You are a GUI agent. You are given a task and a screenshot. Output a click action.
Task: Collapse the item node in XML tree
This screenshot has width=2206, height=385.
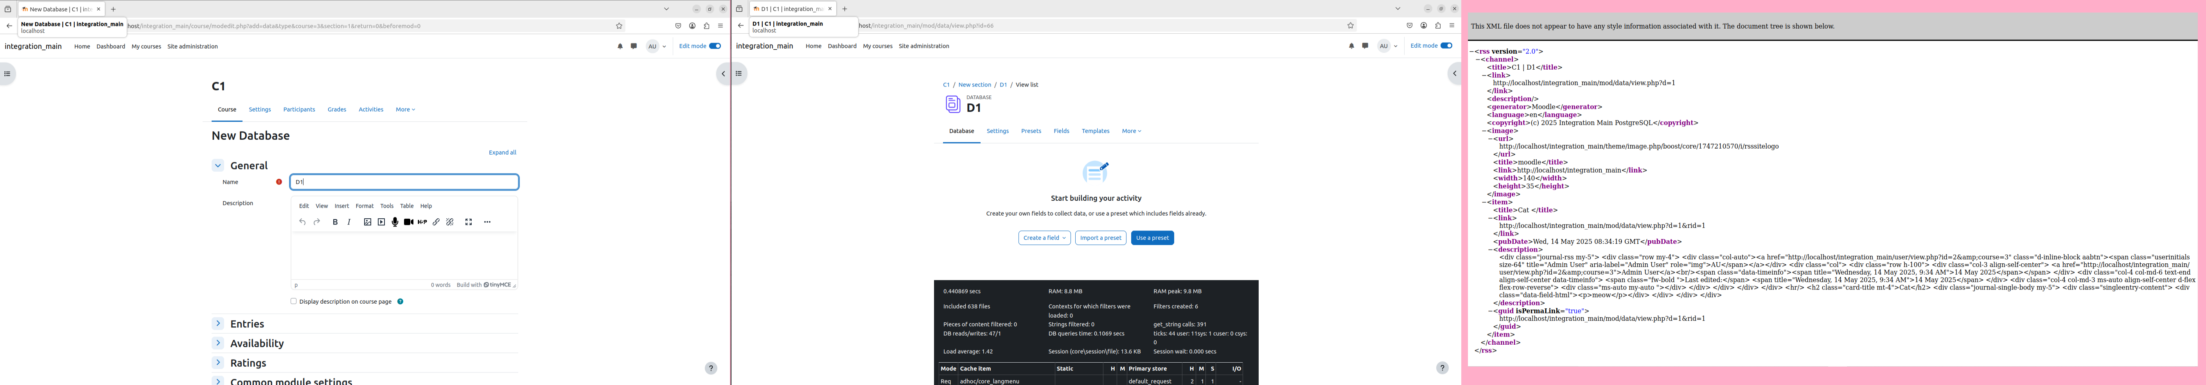pyautogui.click(x=1484, y=202)
